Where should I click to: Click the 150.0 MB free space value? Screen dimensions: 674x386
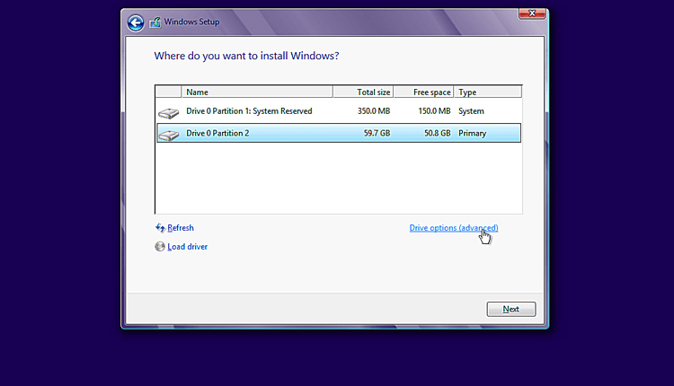(434, 111)
